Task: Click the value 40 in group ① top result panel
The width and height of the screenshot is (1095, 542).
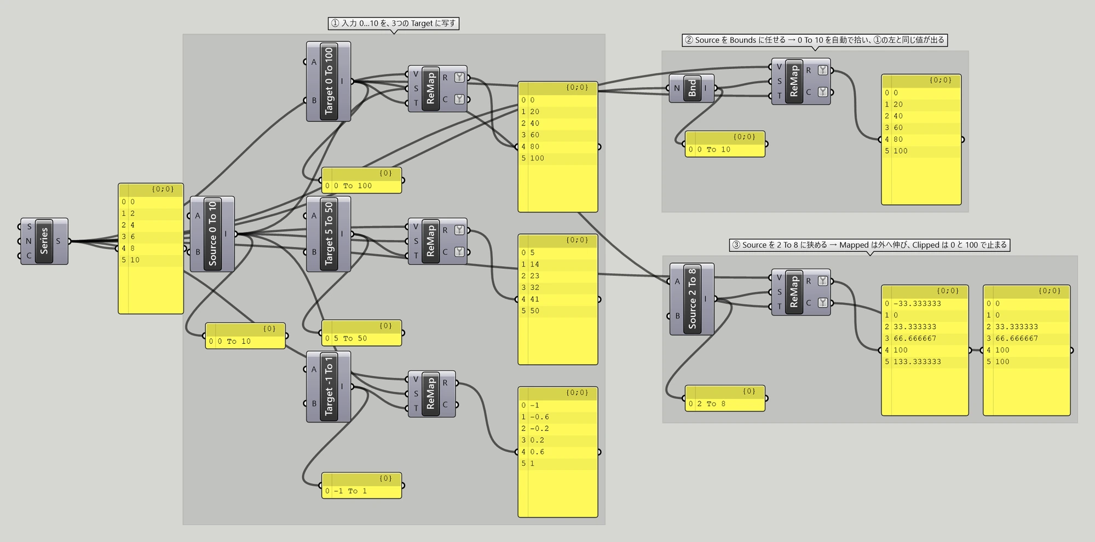Action: 534,124
